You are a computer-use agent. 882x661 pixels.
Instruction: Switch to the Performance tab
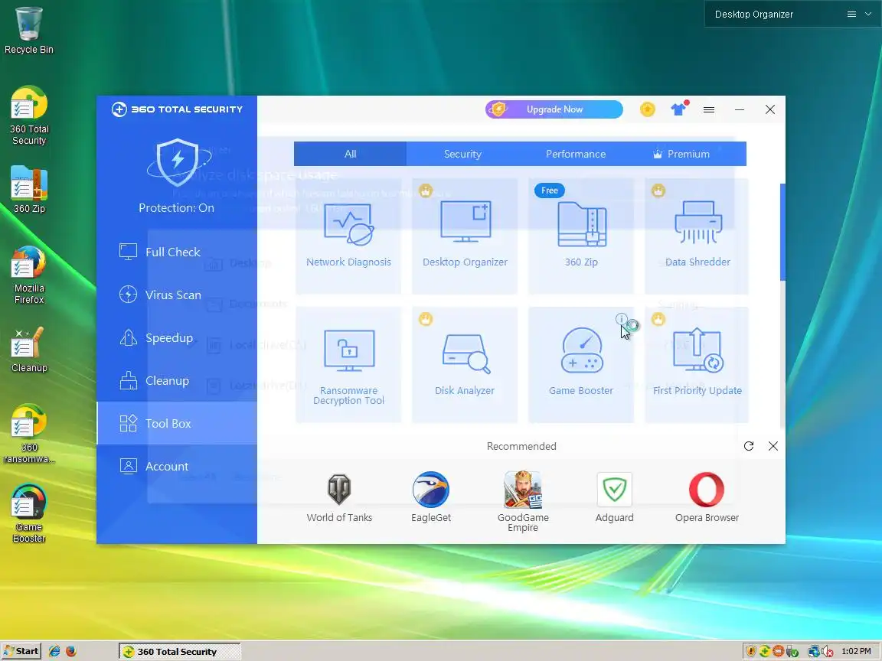point(576,154)
